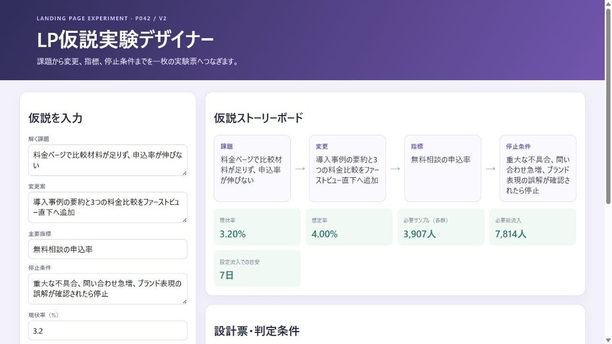Focus the 主要指標 input field

point(108,249)
